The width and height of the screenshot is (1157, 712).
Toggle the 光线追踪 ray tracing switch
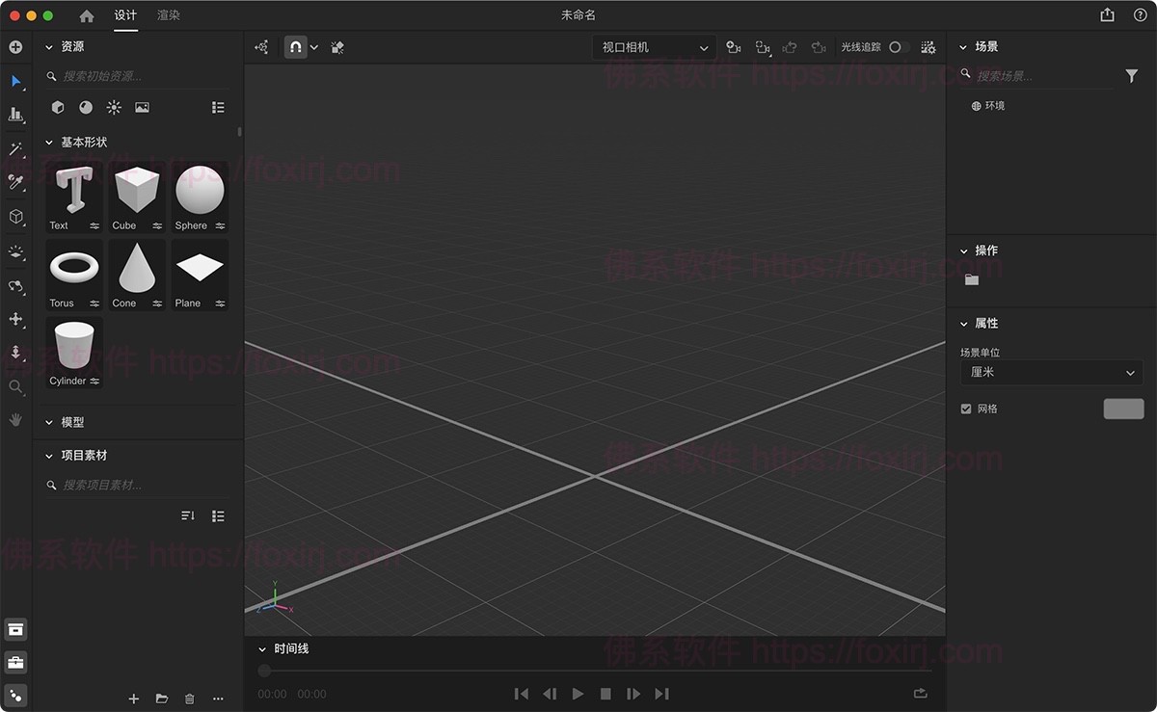899,47
